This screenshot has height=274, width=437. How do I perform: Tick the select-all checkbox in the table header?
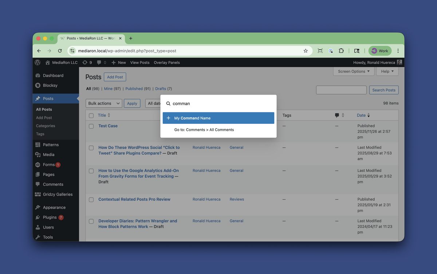click(91, 116)
